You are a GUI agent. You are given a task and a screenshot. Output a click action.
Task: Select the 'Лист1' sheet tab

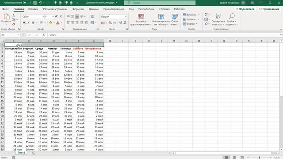(x=21, y=153)
